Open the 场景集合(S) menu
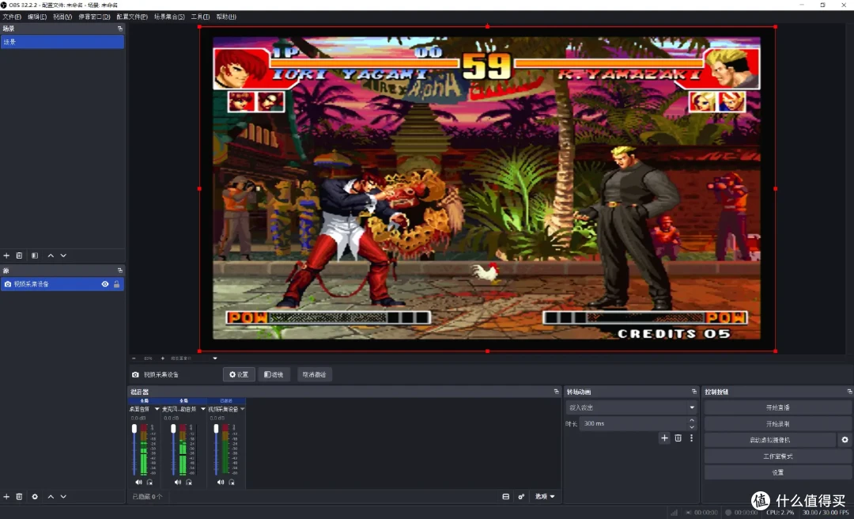854x519 pixels. click(x=169, y=17)
